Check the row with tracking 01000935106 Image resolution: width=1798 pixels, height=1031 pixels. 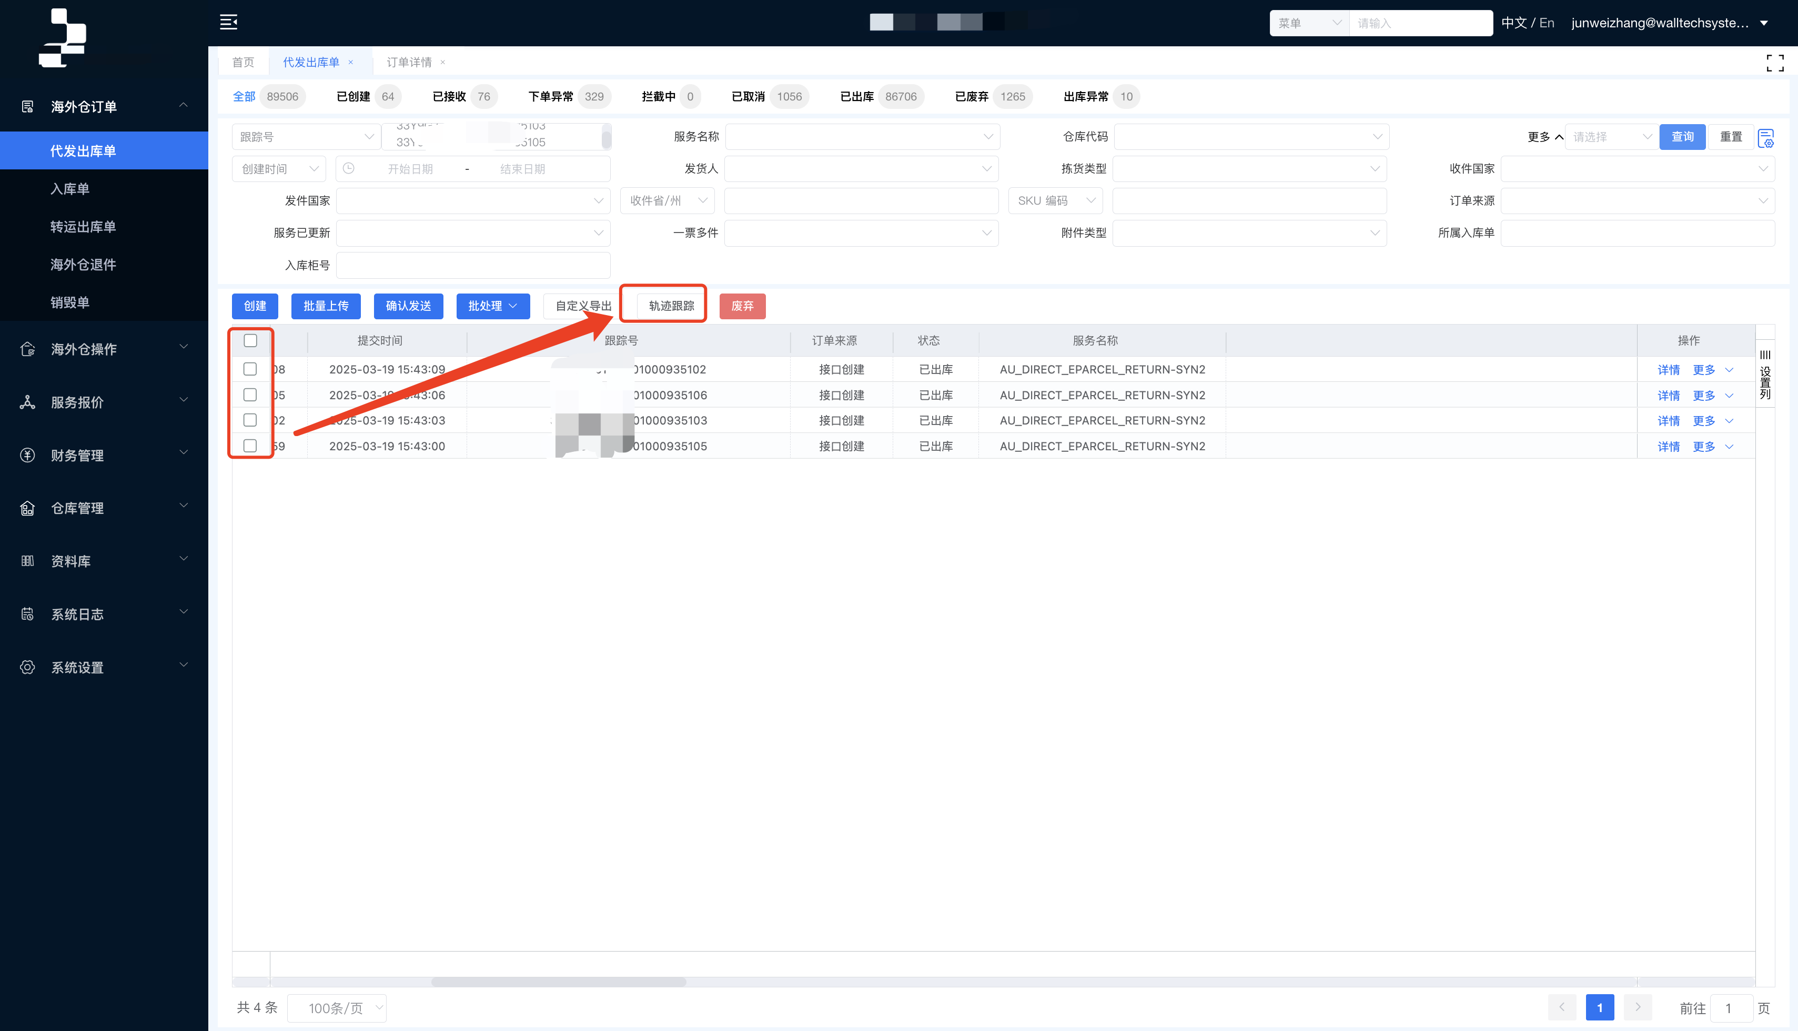point(250,395)
